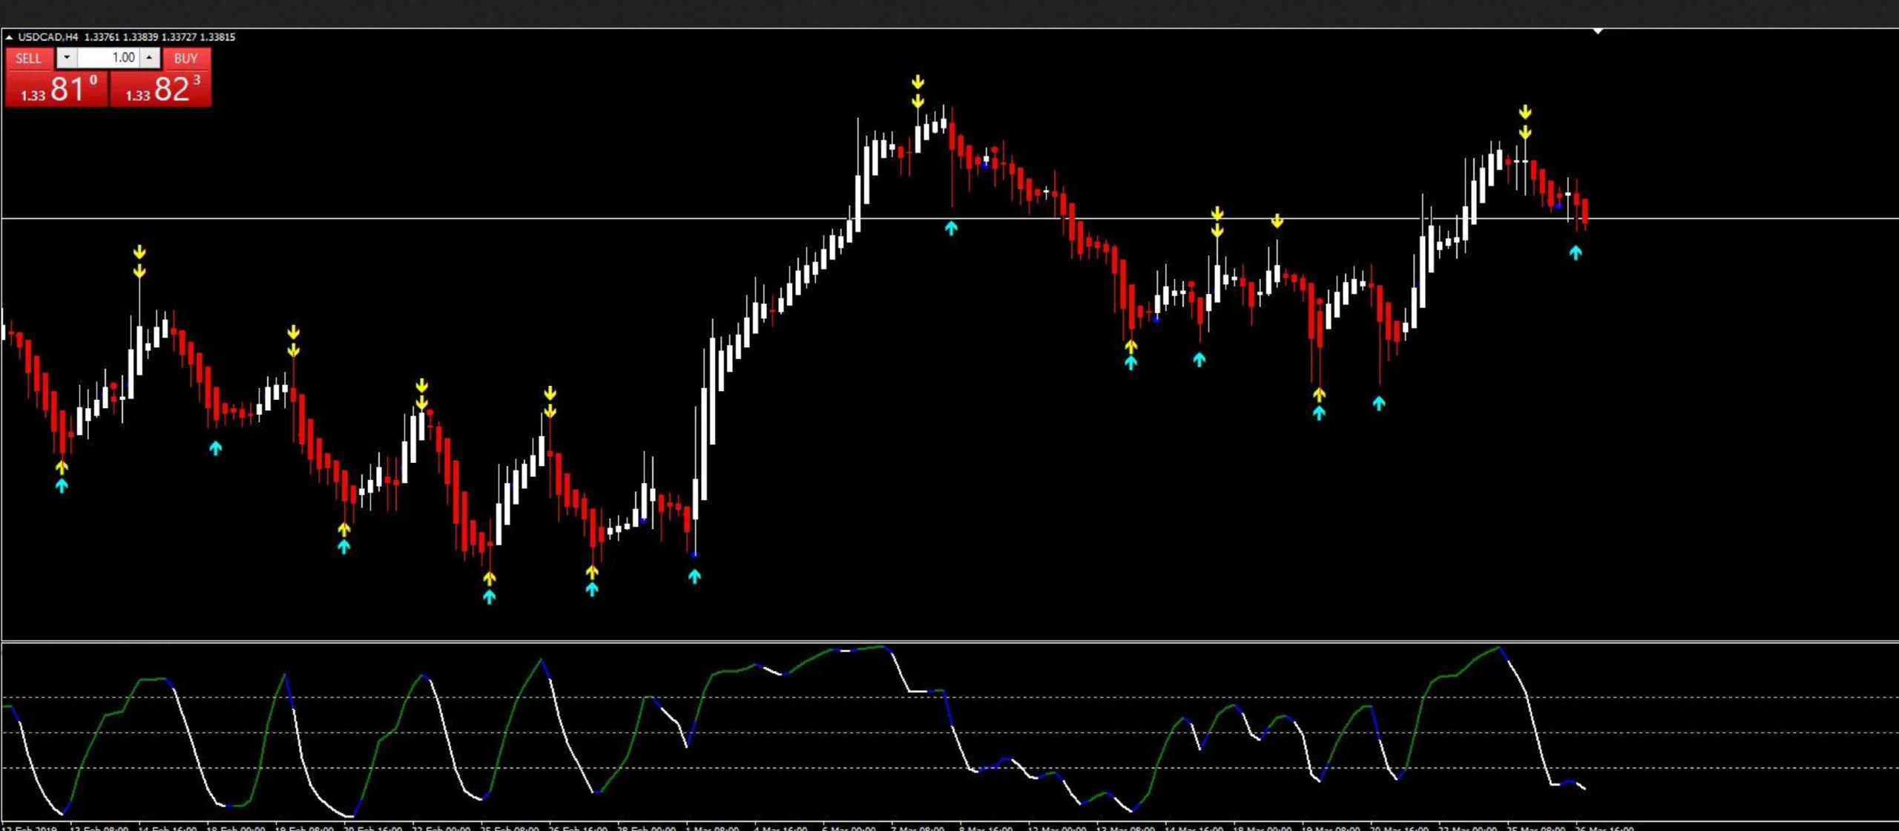Image resolution: width=1899 pixels, height=831 pixels.
Task: Click the lone single yellow down arrow
Action: tap(1277, 221)
